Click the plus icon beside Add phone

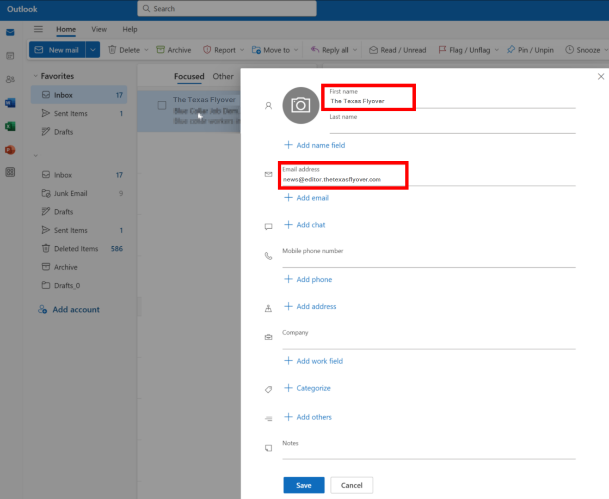(x=288, y=279)
